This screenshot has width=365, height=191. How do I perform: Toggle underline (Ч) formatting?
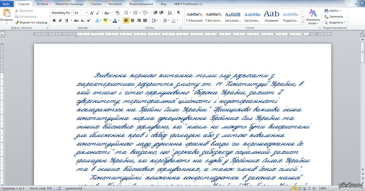click(x=67, y=21)
